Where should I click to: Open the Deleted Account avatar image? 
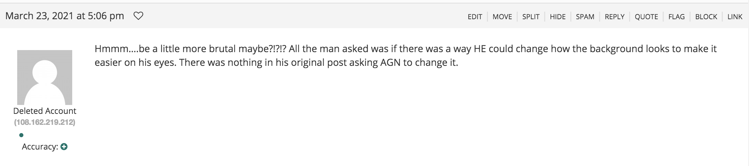45,78
